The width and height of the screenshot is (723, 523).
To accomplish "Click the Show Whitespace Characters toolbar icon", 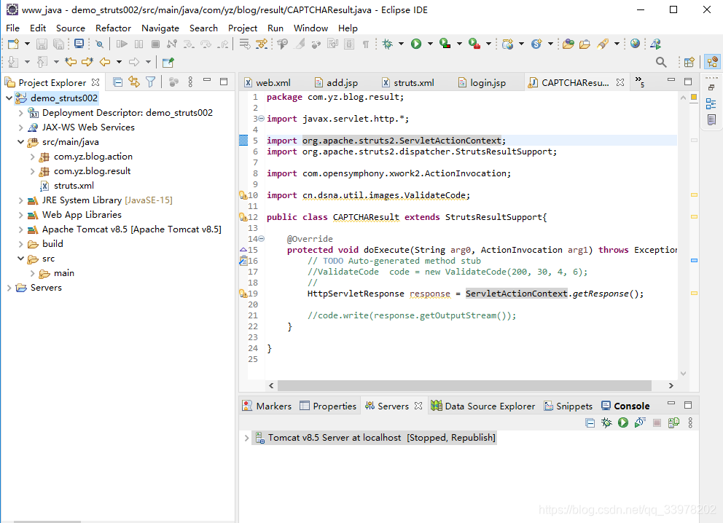I will click(366, 44).
